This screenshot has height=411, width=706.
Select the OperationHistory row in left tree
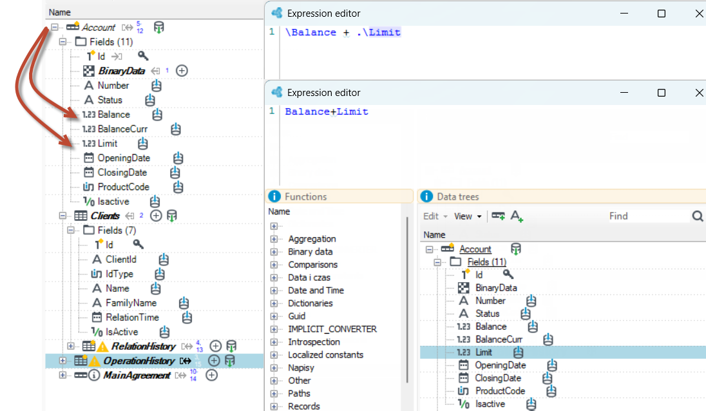155,361
